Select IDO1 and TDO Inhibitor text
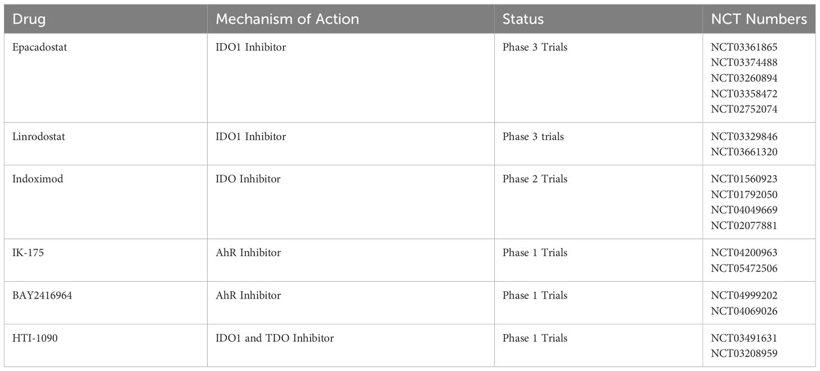Viewport: 820px width, 371px height. (x=275, y=338)
